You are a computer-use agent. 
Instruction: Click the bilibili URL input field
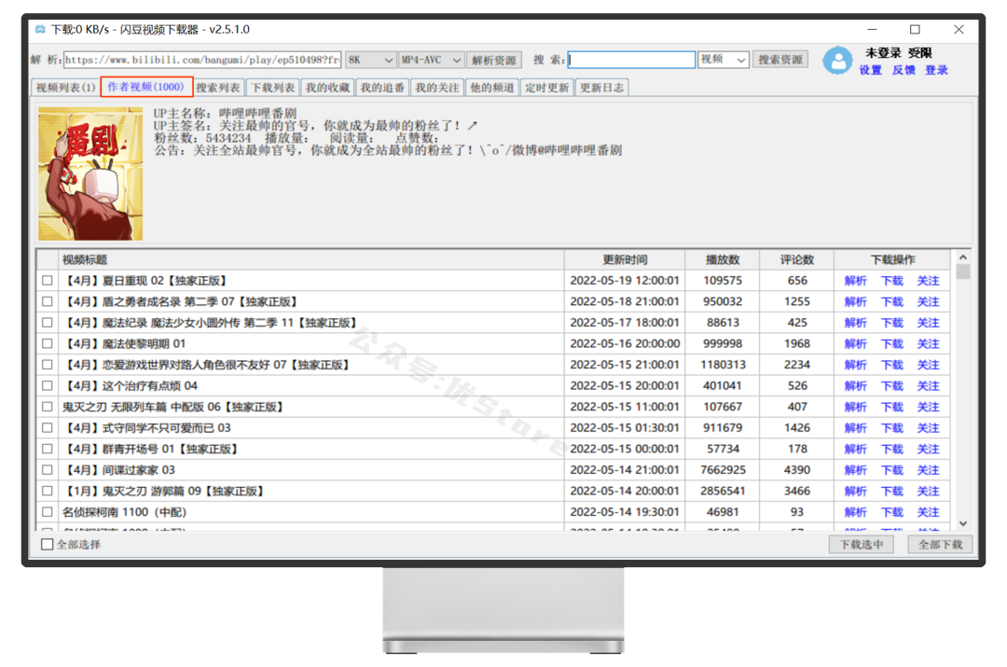click(x=202, y=60)
